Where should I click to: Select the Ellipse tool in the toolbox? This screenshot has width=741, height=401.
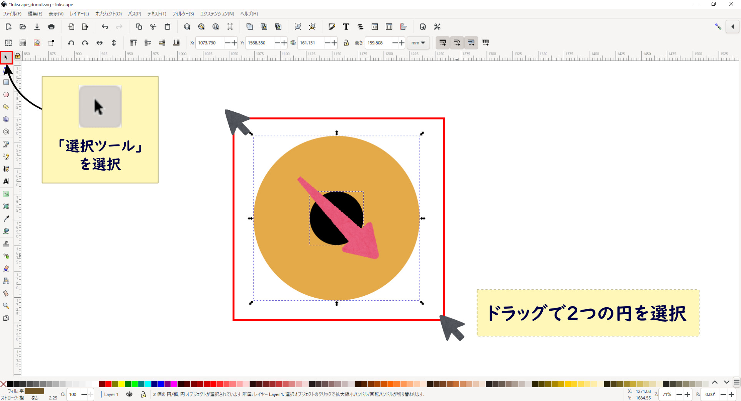point(6,94)
